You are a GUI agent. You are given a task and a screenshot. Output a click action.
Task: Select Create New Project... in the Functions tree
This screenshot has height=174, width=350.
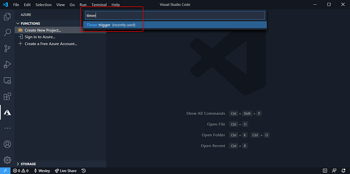coord(60,30)
